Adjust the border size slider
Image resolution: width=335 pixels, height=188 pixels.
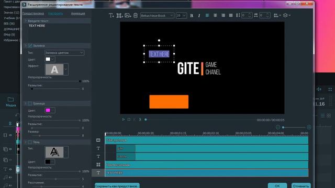(x=56, y=136)
